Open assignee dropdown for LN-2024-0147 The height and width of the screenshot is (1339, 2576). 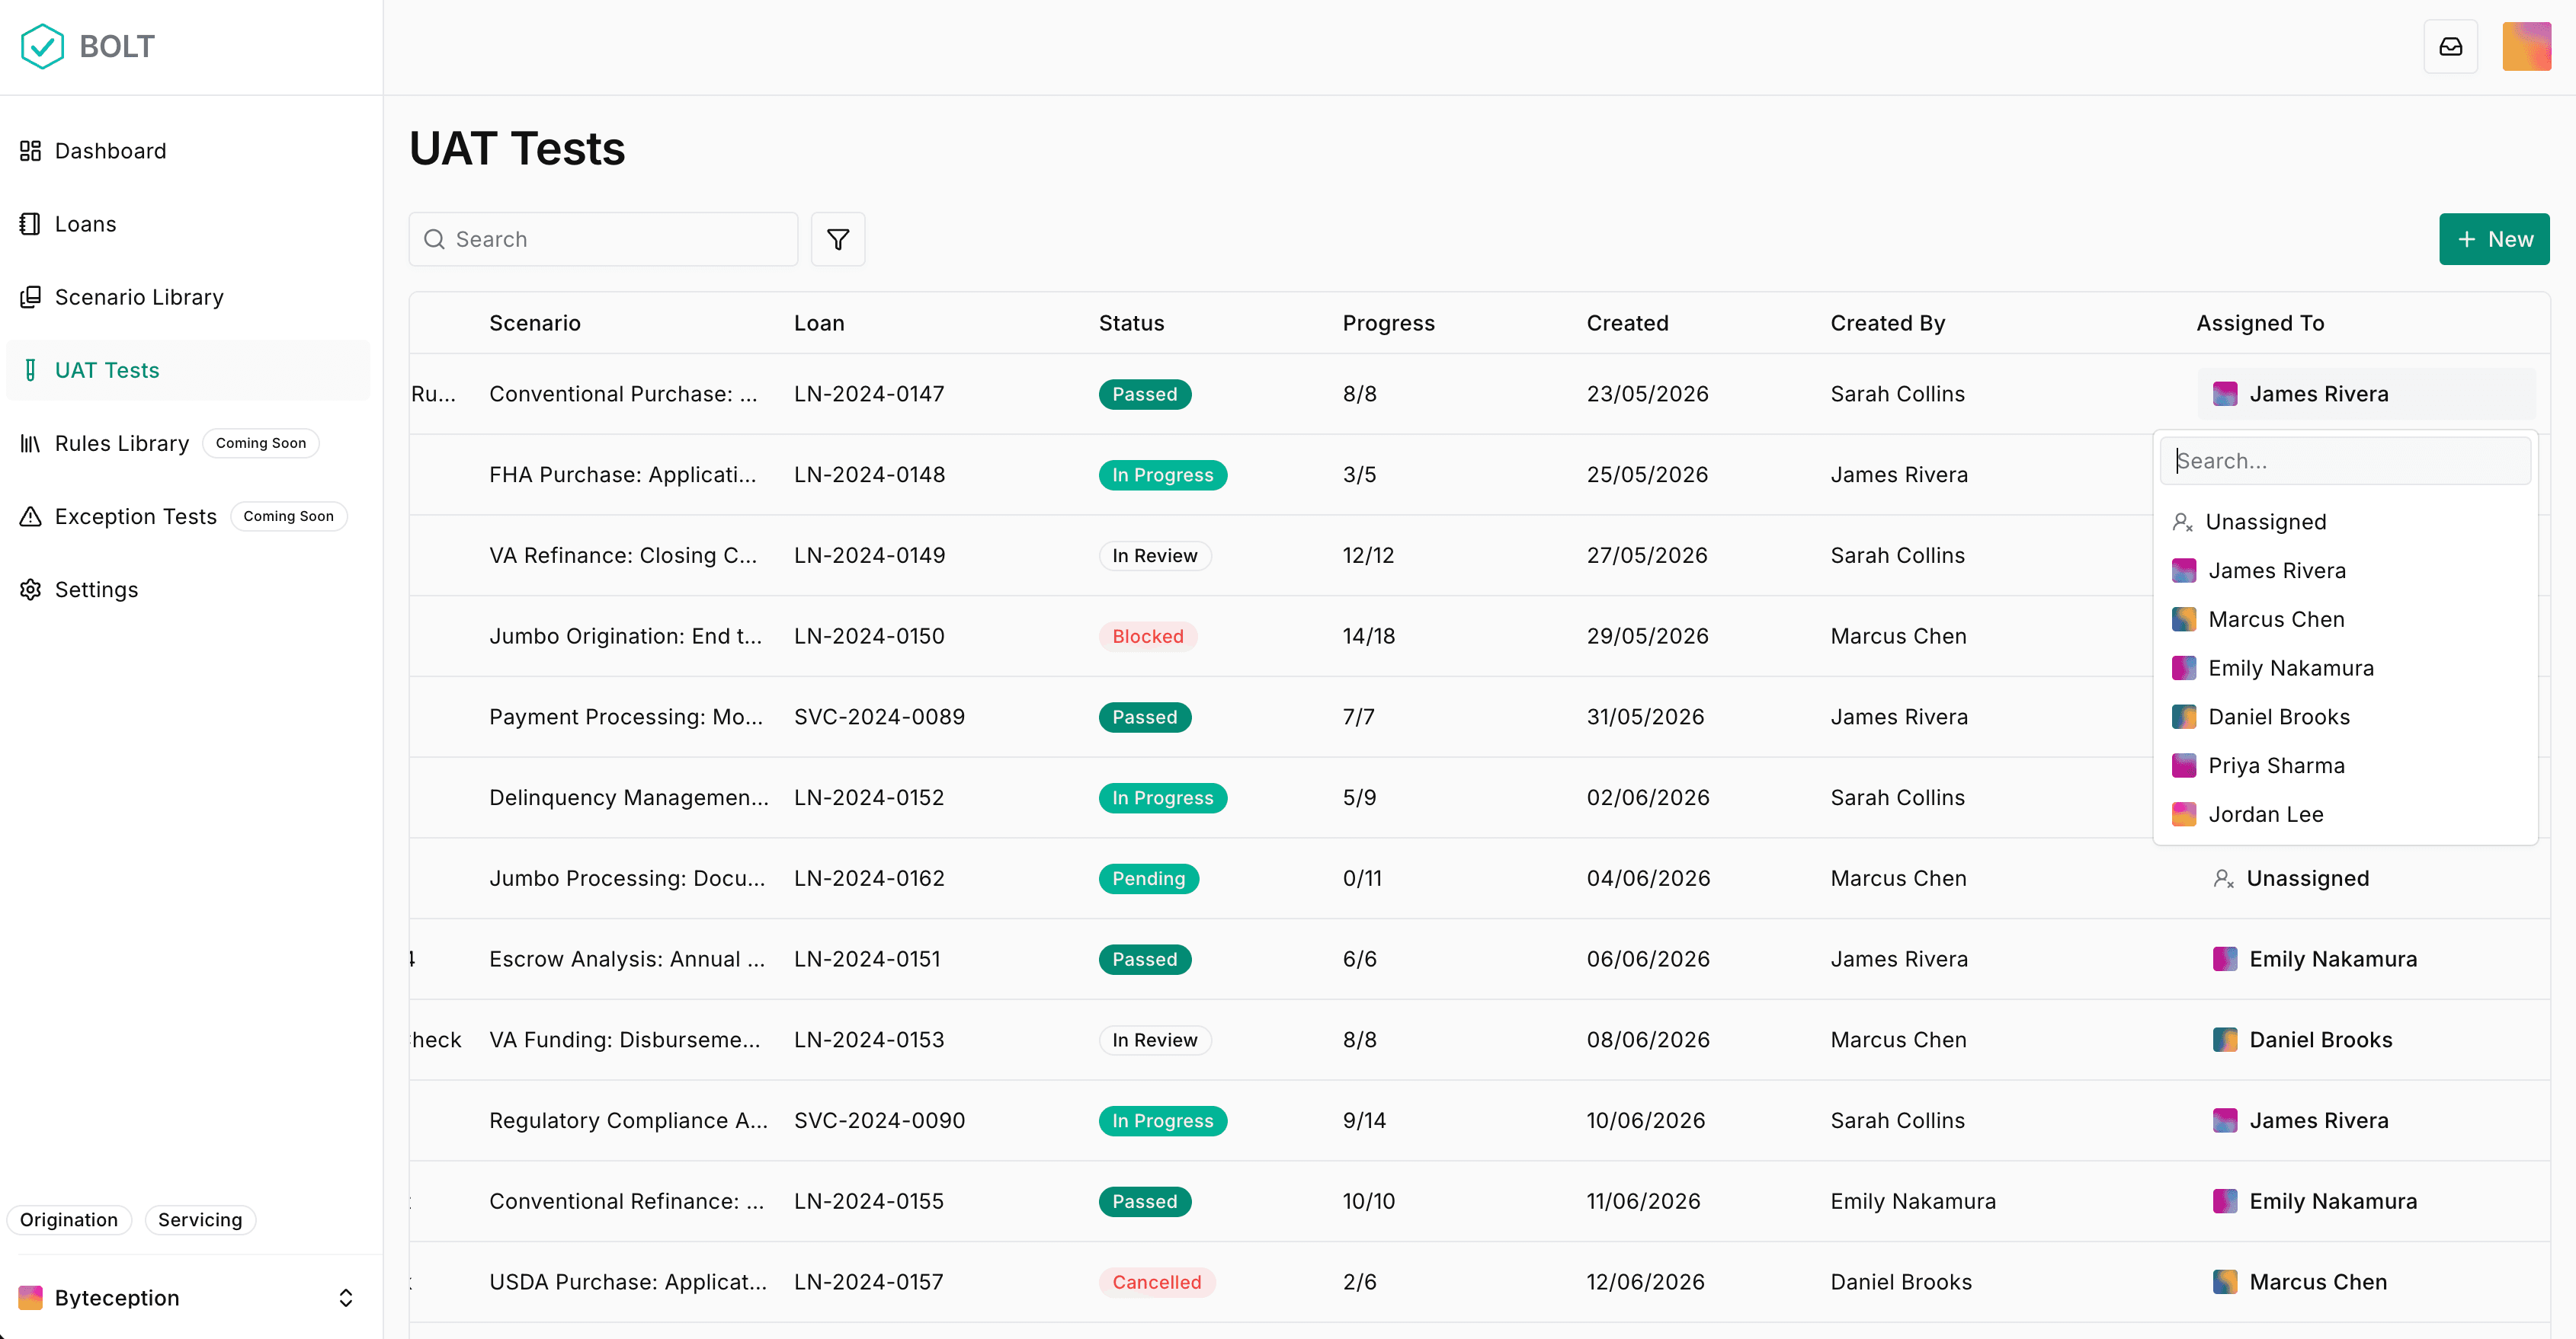[x=2366, y=394]
